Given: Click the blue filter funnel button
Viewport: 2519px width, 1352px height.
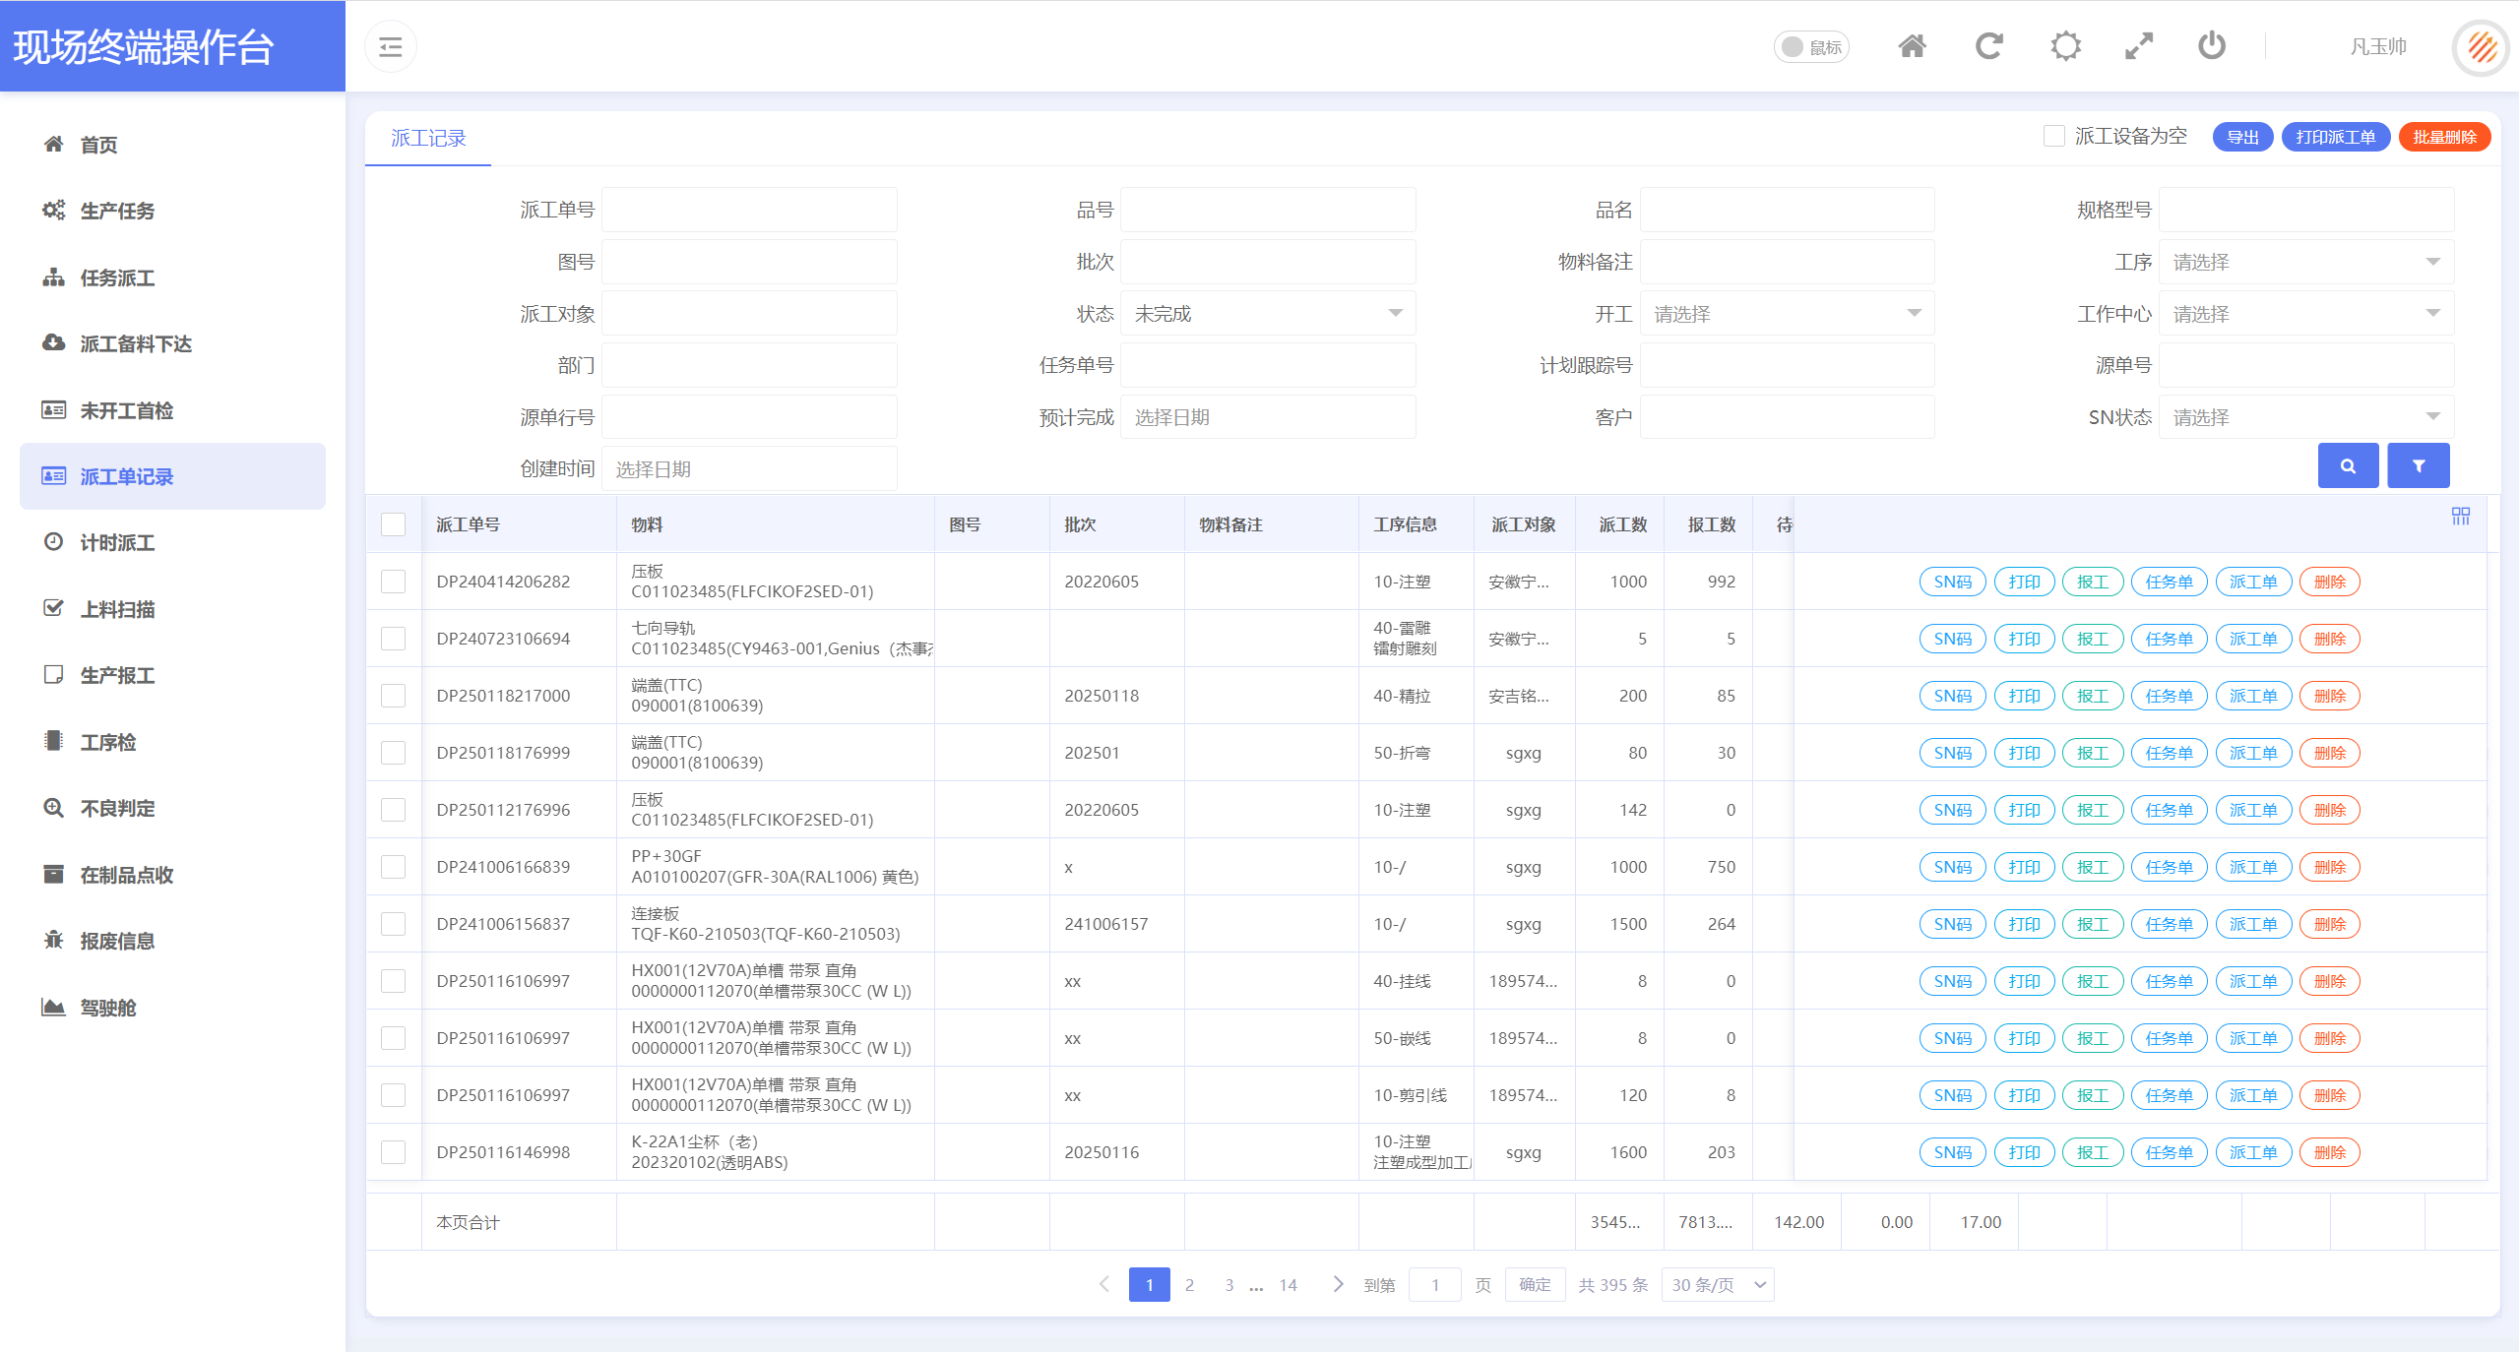Looking at the screenshot, I should [x=2419, y=465].
